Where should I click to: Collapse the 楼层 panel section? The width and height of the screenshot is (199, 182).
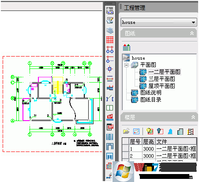[193, 117]
